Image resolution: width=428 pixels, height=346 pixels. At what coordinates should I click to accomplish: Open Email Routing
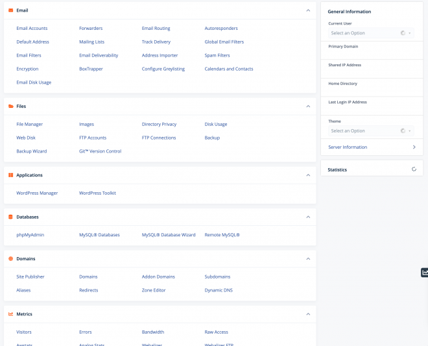pyautogui.click(x=156, y=29)
